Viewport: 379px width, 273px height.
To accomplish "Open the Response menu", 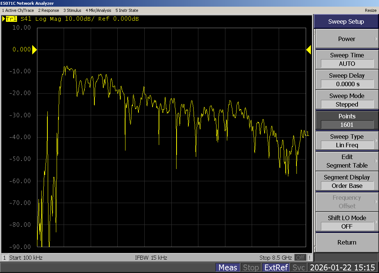I will [x=48, y=10].
